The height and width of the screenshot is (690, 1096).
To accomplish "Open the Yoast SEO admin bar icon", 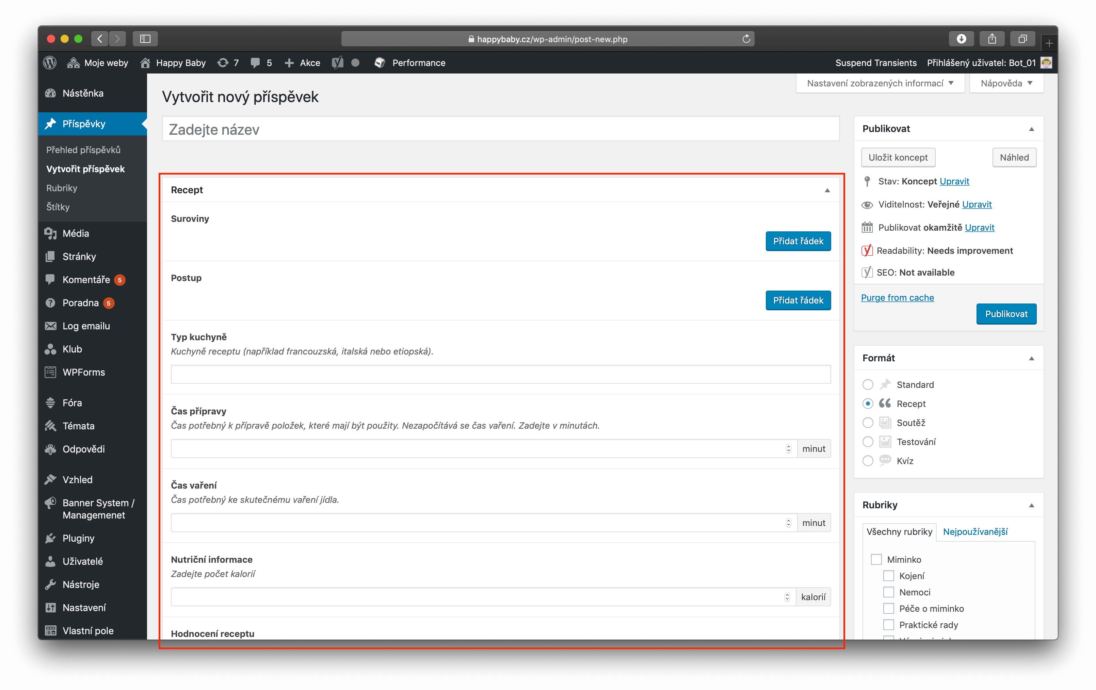I will [x=337, y=63].
